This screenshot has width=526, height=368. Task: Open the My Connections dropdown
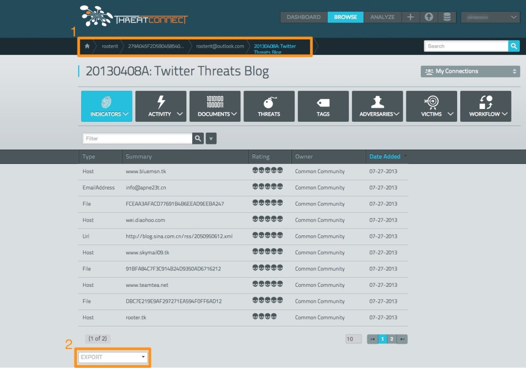click(x=471, y=71)
